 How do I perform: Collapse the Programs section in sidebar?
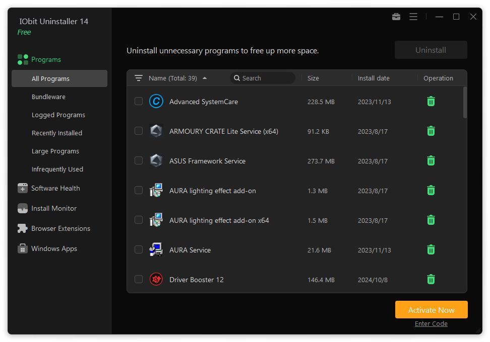(x=45, y=59)
